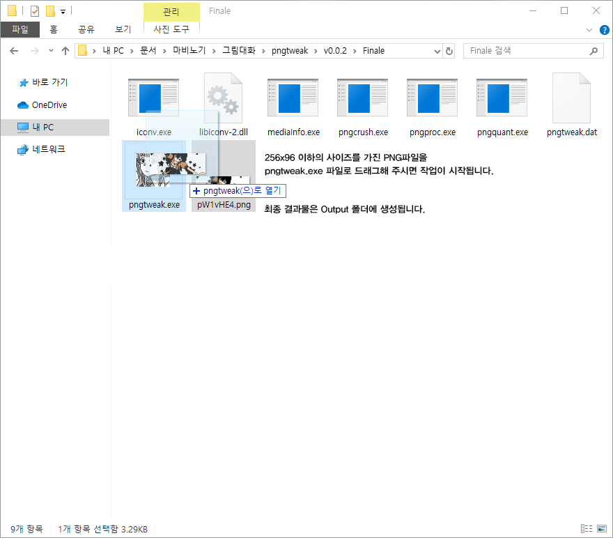The width and height of the screenshot is (613, 538).
Task: Go up one folder level
Action: coord(65,51)
